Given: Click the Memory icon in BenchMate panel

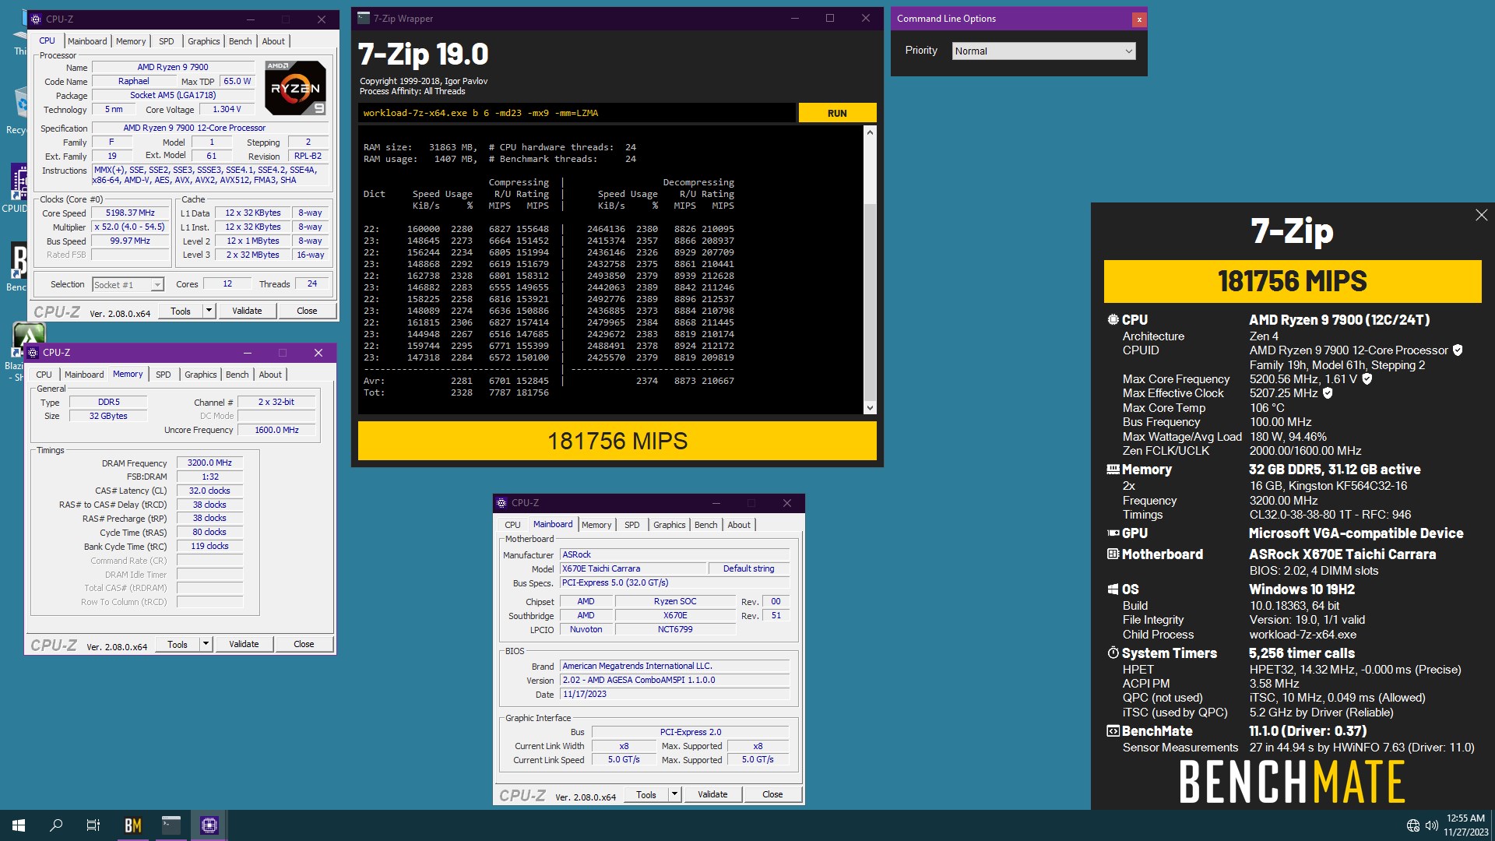Looking at the screenshot, I should coord(1113,470).
